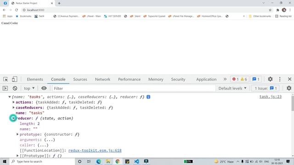Reload the localhost page

(17, 10)
